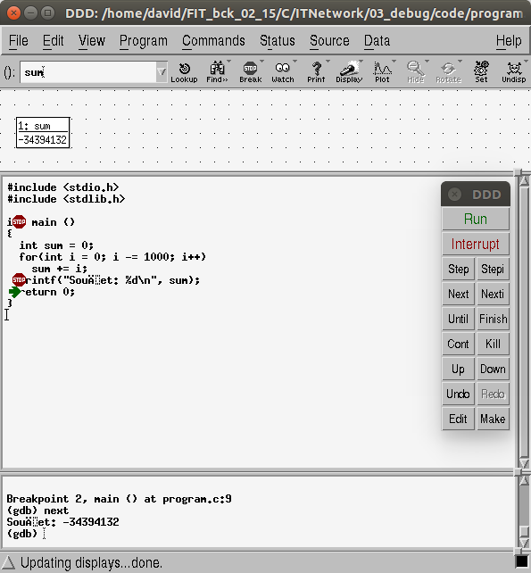Click the black indicator box in status bar
The width and height of the screenshot is (531, 573).
tap(521, 562)
